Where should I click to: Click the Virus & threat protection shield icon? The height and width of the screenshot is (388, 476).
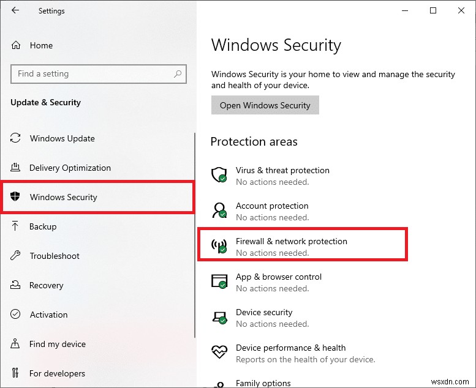[219, 176]
